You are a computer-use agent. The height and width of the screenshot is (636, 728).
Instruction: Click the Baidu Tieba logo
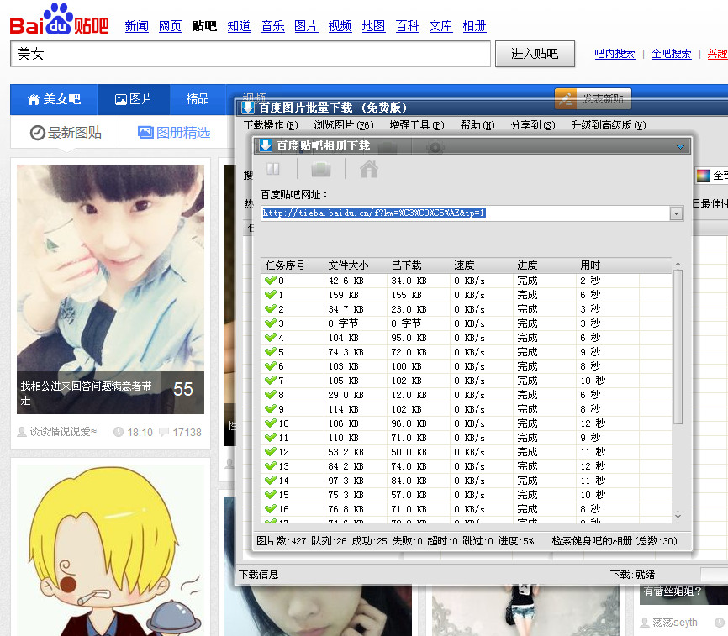tap(59, 20)
